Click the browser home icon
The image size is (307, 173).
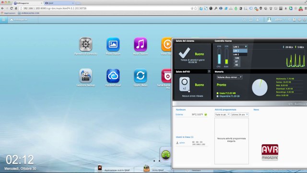(16, 9)
